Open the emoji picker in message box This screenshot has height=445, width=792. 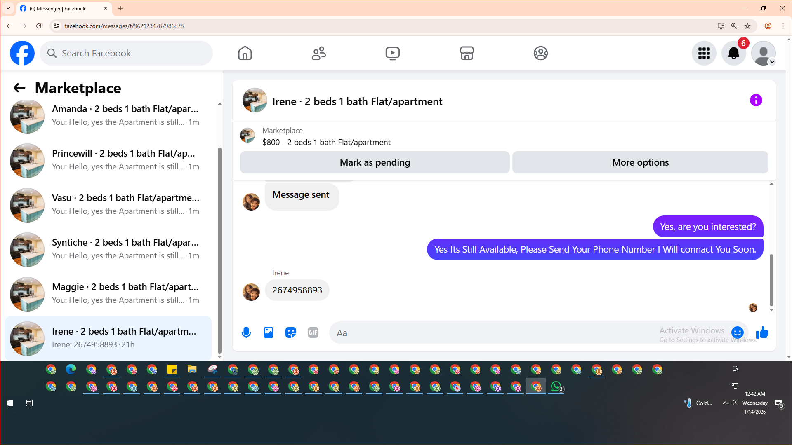point(737,333)
